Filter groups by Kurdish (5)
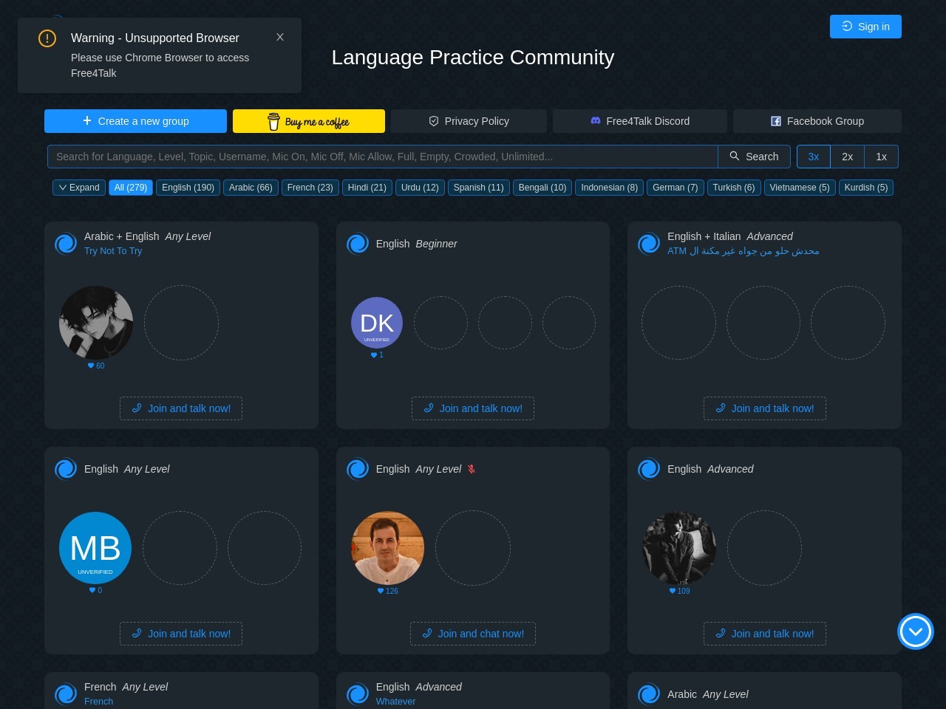Viewport: 946px width, 709px height. pyautogui.click(x=866, y=188)
